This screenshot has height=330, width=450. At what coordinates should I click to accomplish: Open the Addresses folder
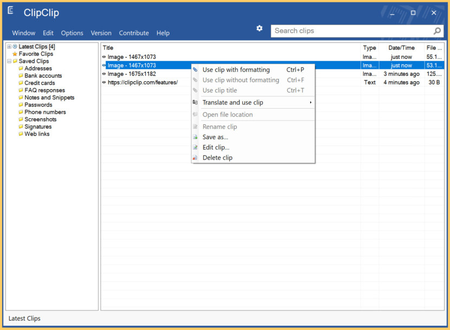tap(38, 68)
